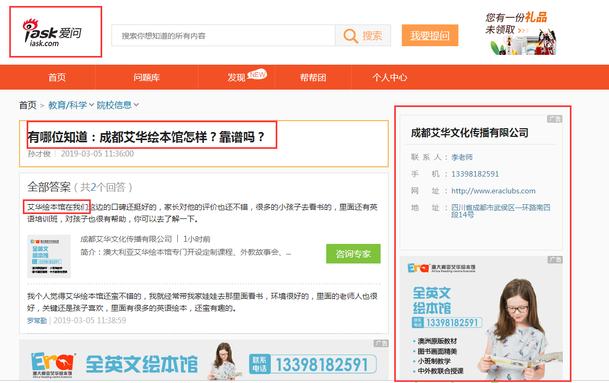Screen dimensions: 609x383
Task: Click the second answer text 我个人觉得艾华绘本馆
Action: click(x=202, y=302)
